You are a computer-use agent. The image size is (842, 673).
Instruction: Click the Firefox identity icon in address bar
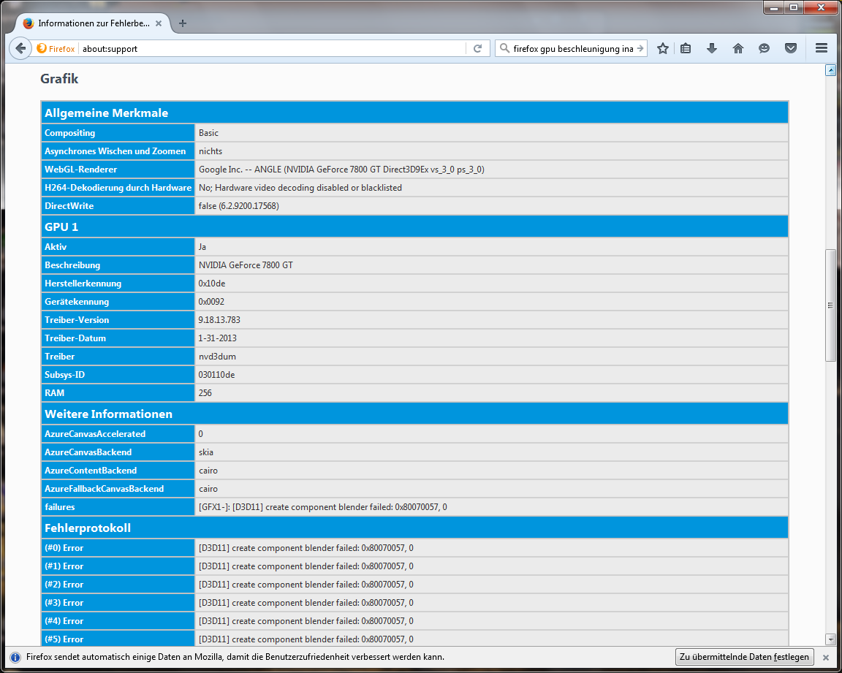click(56, 49)
